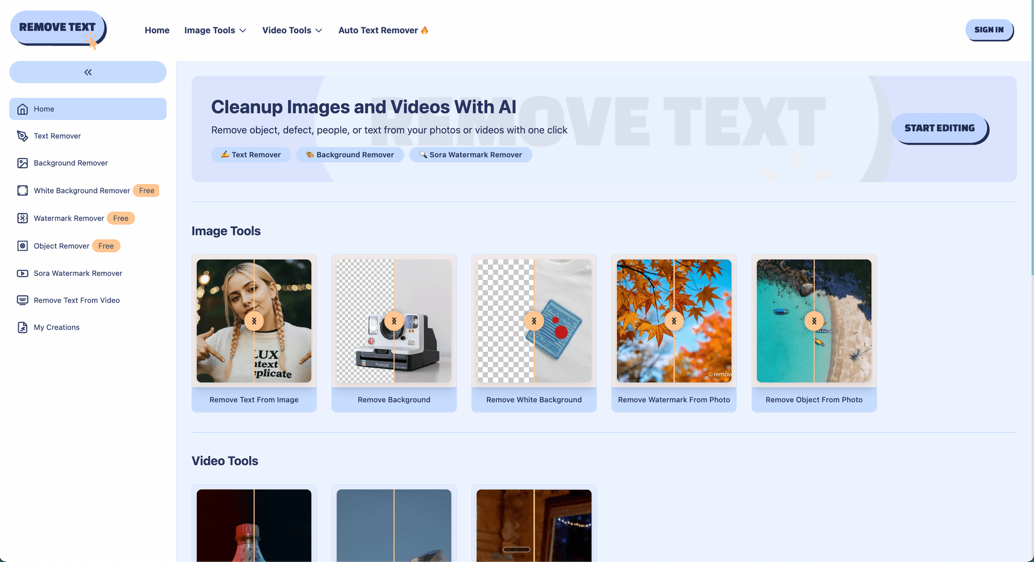The image size is (1034, 562).
Task: Click the Object Remover sidebar icon
Action: (x=22, y=246)
